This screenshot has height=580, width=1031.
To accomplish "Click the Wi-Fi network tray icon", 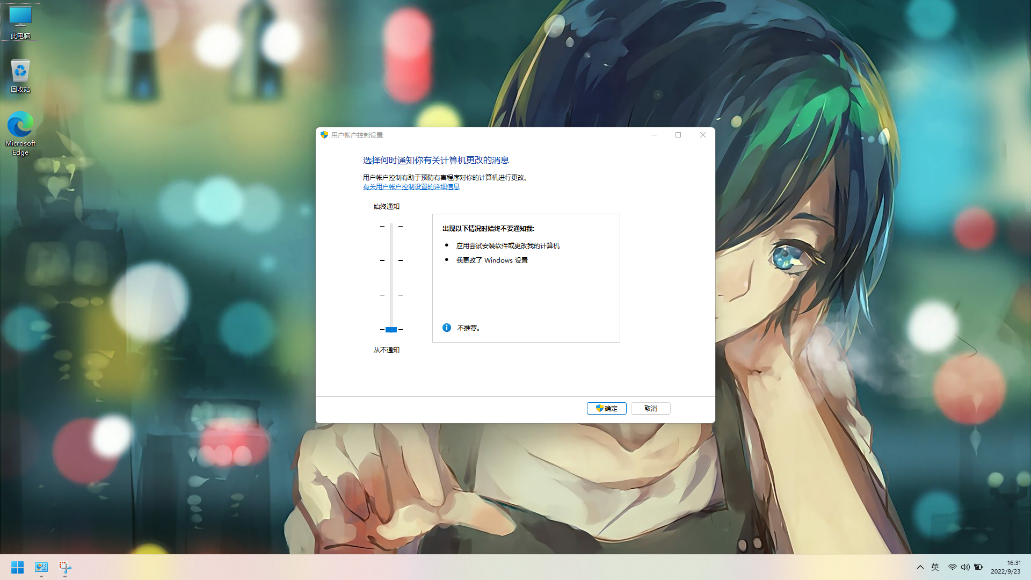I will [952, 567].
